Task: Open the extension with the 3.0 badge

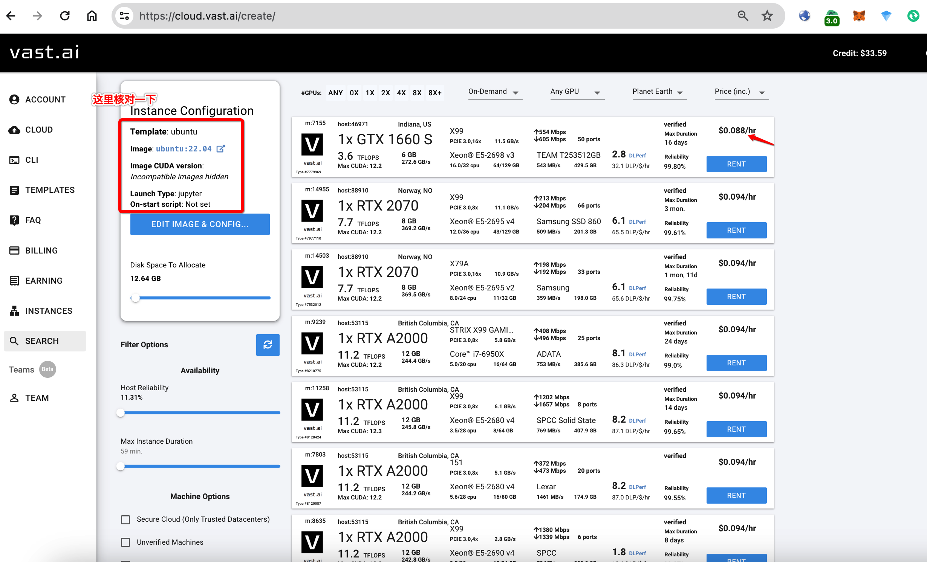Action: pos(832,17)
